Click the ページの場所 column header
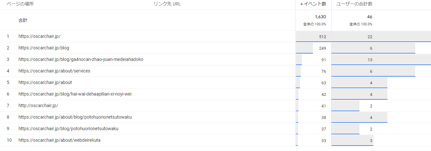Screen dimensions: 431x151 pyautogui.click(x=20, y=4)
